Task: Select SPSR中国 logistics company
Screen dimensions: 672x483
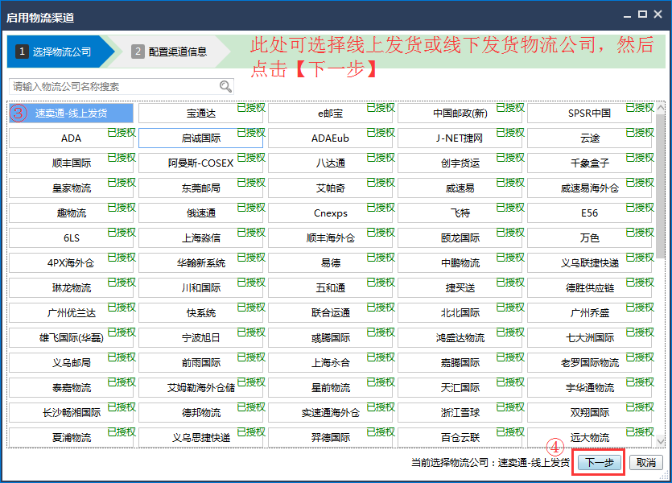Action: pyautogui.click(x=589, y=114)
